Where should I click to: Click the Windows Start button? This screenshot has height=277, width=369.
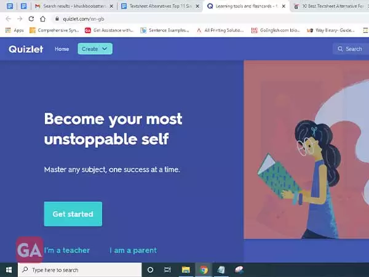[x=9, y=270]
